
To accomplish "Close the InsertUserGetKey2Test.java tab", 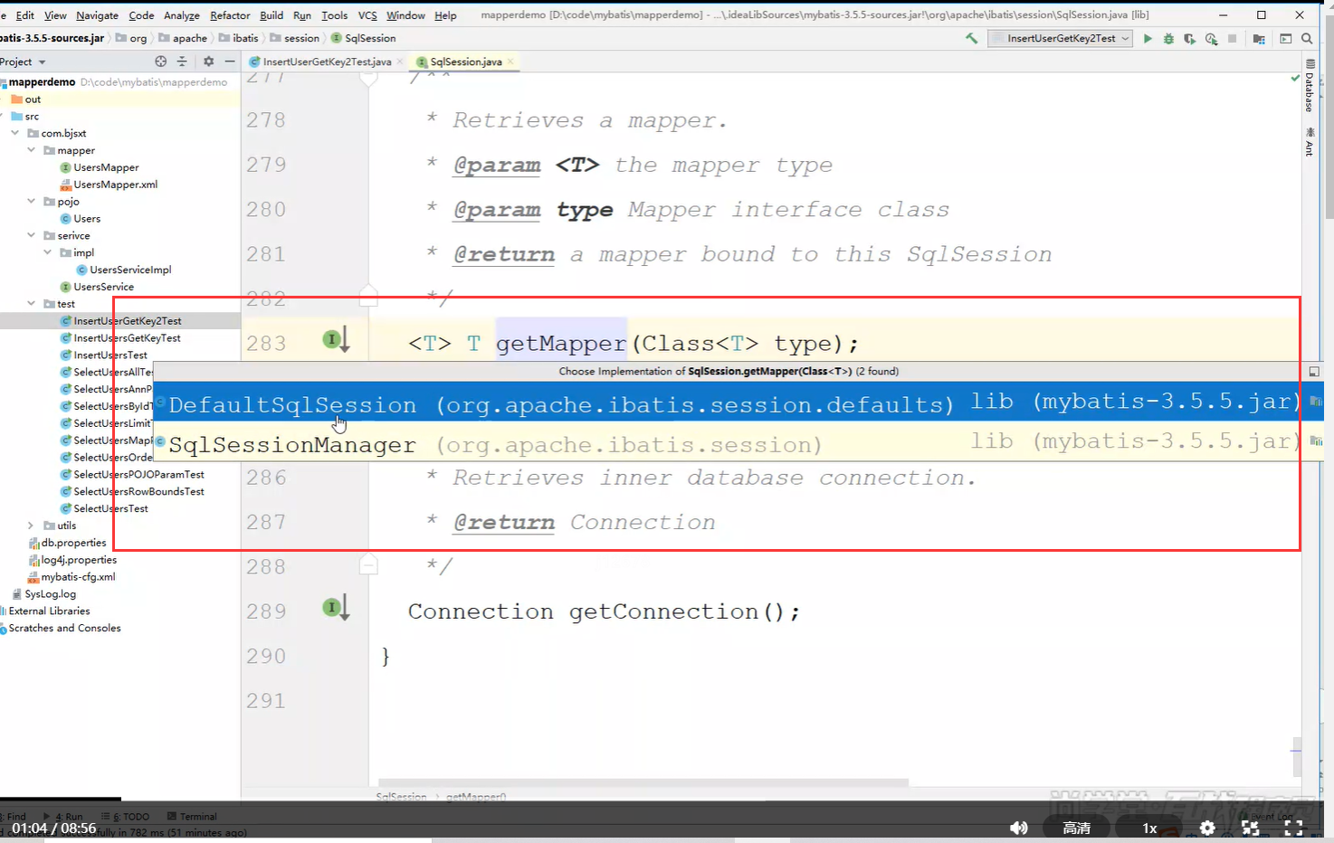I will tap(400, 62).
